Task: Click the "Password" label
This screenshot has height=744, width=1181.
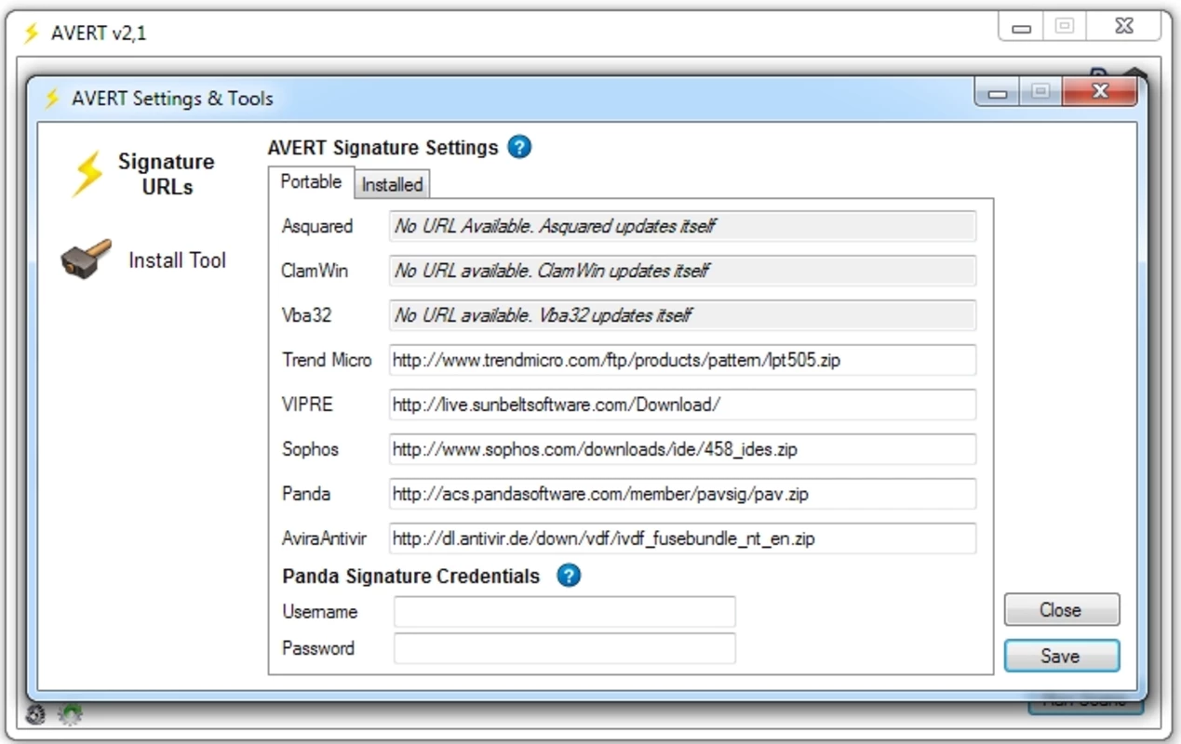Action: tap(318, 648)
